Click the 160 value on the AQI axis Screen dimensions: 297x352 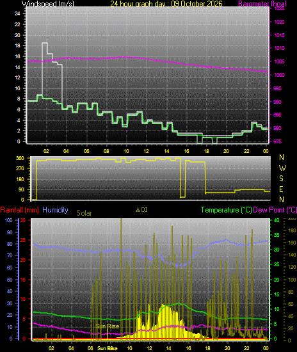tap(292, 243)
